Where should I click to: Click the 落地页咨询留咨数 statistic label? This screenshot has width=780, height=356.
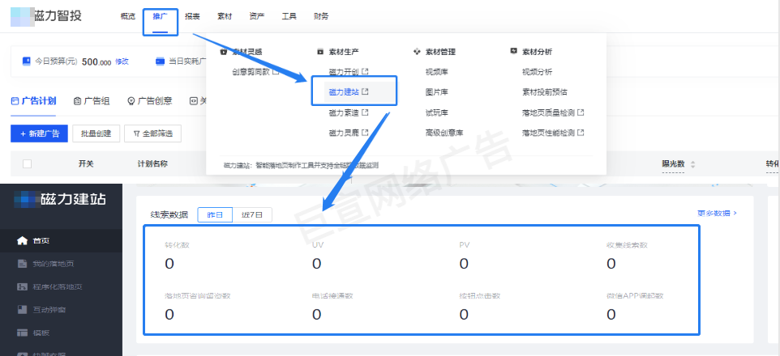click(198, 296)
